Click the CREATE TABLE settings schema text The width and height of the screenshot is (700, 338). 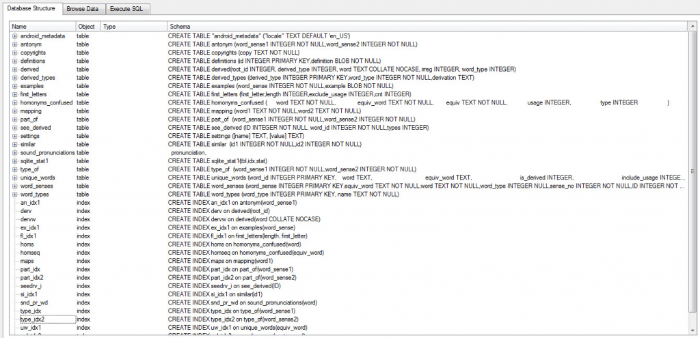pyautogui.click(x=236, y=136)
